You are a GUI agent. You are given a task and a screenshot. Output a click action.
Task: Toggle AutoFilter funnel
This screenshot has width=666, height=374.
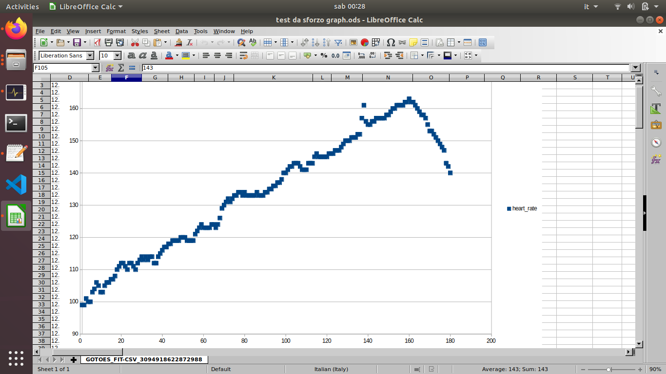338,42
